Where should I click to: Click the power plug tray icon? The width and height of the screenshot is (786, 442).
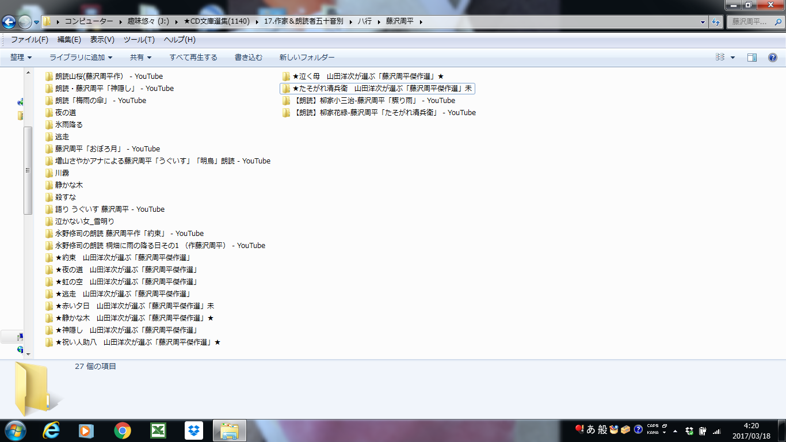(x=703, y=430)
